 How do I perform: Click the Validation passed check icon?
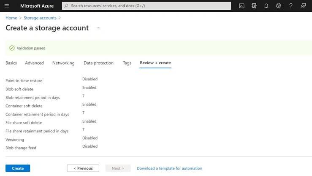12,48
